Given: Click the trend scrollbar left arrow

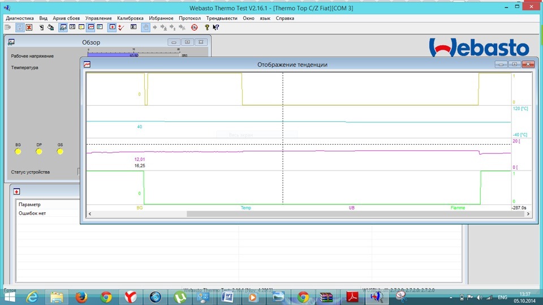Looking at the screenshot, I should pyautogui.click(x=90, y=213).
